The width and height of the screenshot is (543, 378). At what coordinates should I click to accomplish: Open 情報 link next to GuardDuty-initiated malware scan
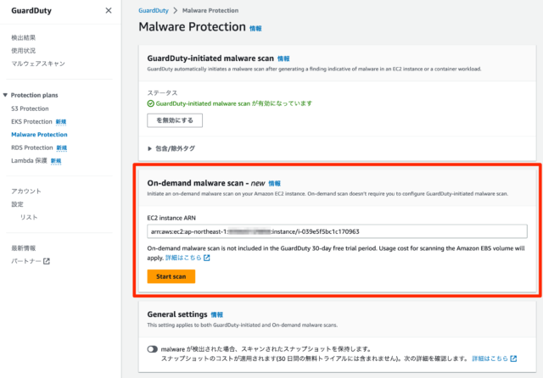coord(283,58)
